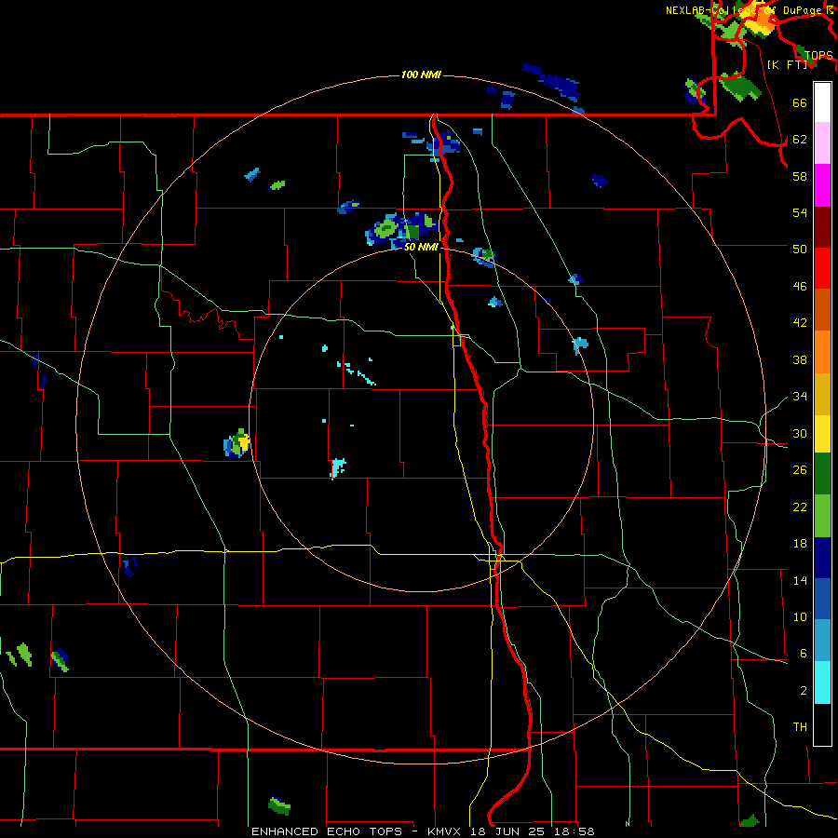838x838 pixels.
Task: Click the gold legend swatch
Action: (822, 394)
